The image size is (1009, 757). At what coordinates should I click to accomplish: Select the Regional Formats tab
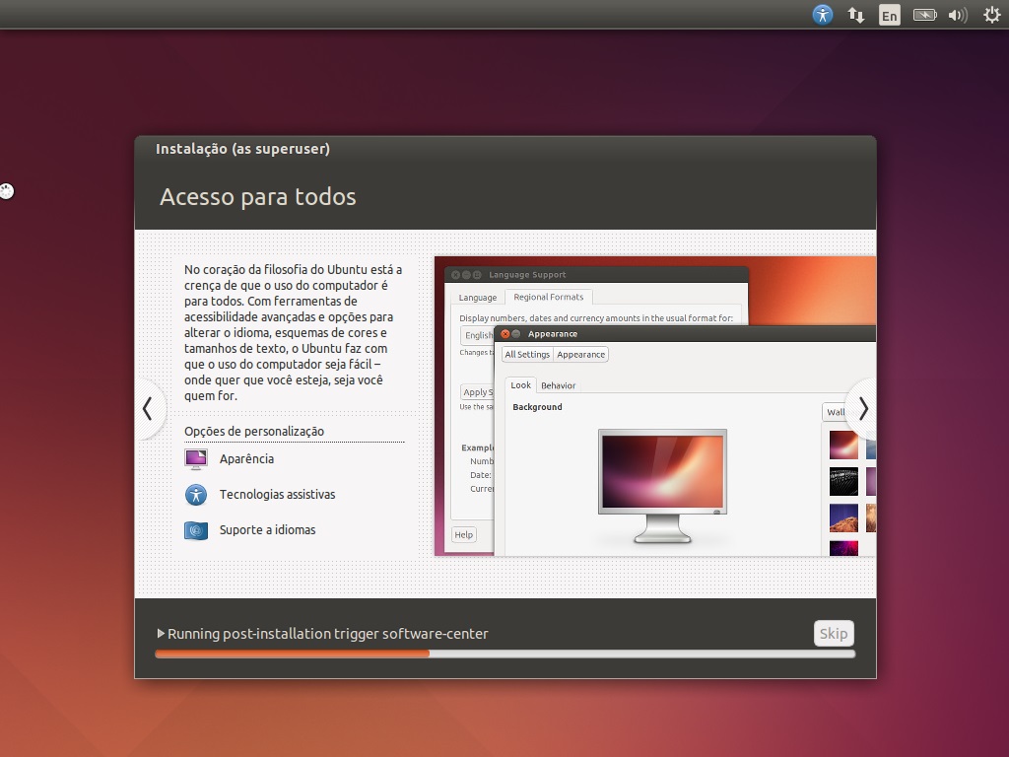(549, 297)
